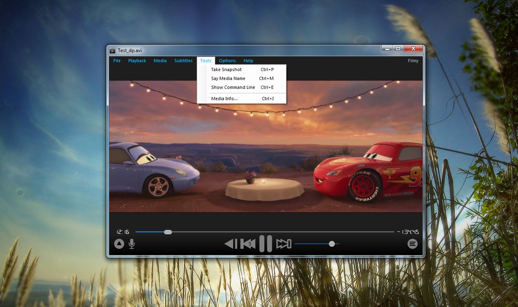Minimize the player window
Viewport: 518px width, 307px height.
coord(387,48)
